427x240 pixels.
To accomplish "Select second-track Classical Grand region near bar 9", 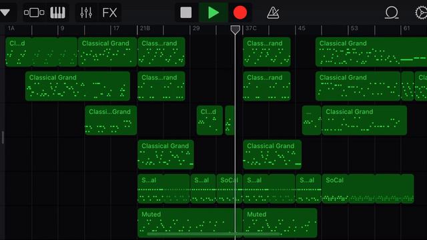I will point(77,86).
